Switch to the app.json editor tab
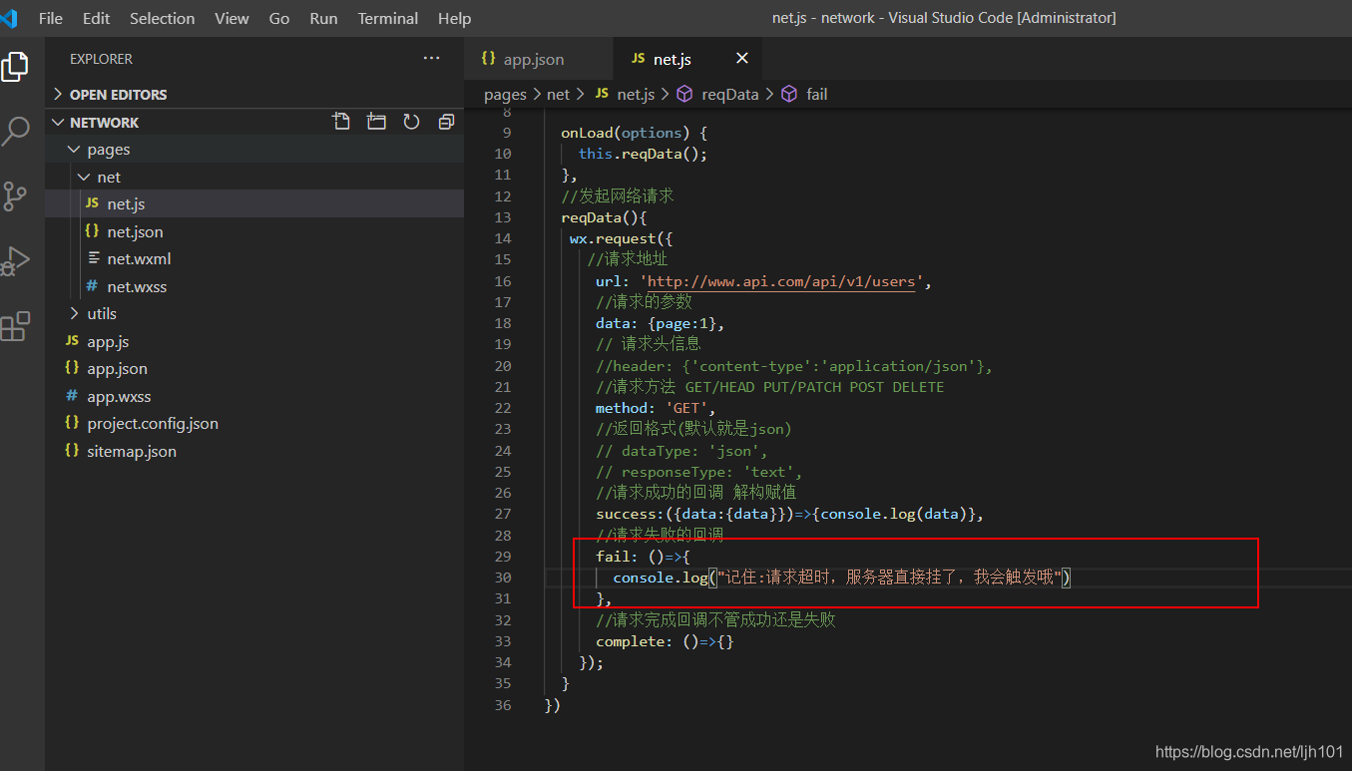The image size is (1352, 771). [x=539, y=59]
